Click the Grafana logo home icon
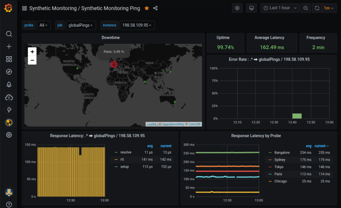This screenshot has height=208, width=341. [x=8, y=8]
